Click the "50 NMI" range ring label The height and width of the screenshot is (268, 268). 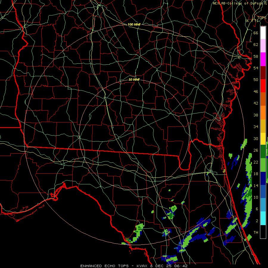pyautogui.click(x=134, y=80)
